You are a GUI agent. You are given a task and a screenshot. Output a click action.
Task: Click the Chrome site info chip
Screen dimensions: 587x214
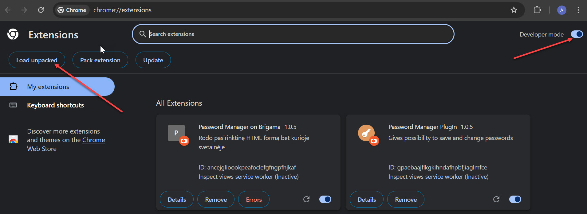point(72,10)
